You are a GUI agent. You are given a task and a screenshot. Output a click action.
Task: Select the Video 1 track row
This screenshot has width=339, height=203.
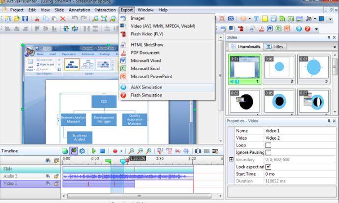coord(30,183)
